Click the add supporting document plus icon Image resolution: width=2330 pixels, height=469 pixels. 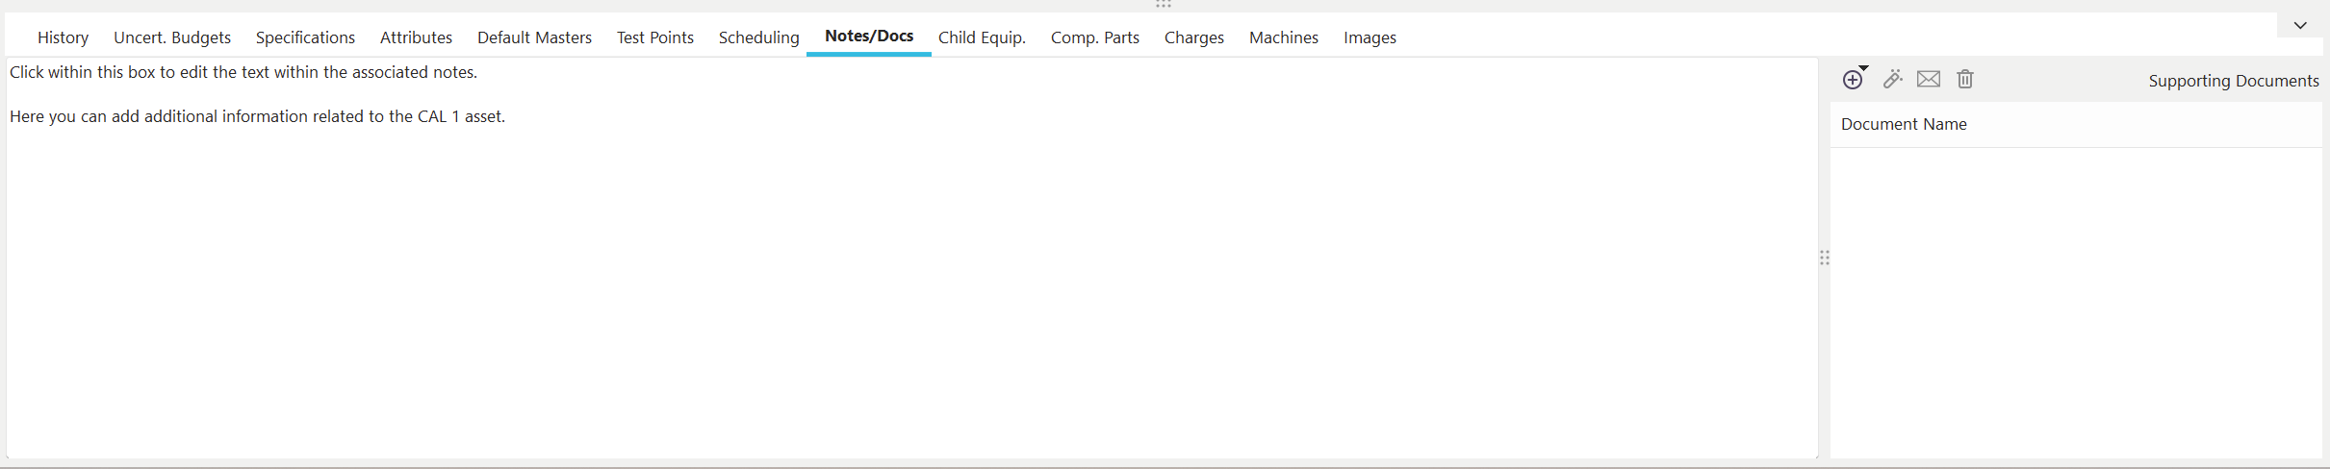pos(1853,80)
